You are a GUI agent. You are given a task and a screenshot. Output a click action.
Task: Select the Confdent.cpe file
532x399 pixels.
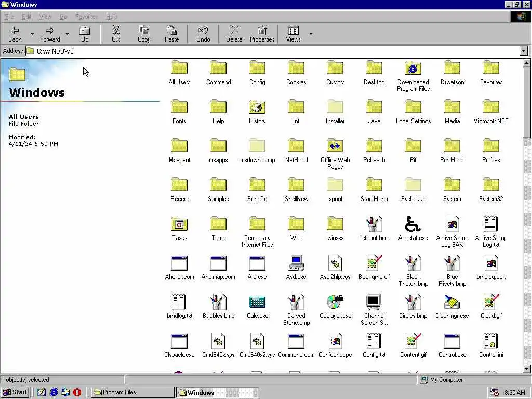335,345
